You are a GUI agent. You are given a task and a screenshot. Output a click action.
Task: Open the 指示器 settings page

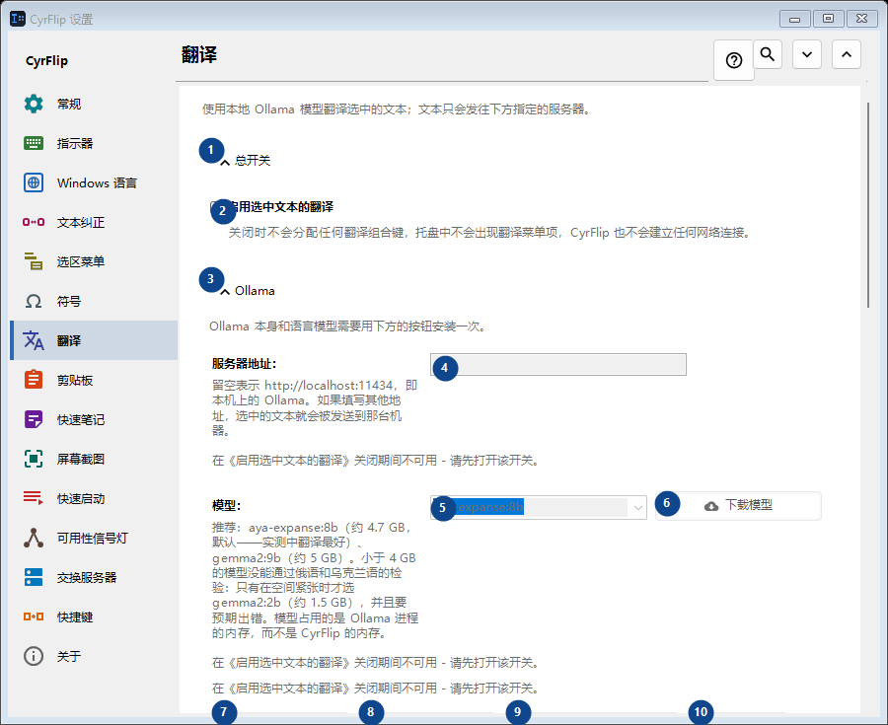(94, 143)
